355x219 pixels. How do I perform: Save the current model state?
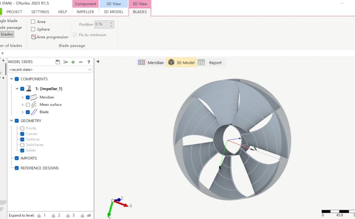58,62
